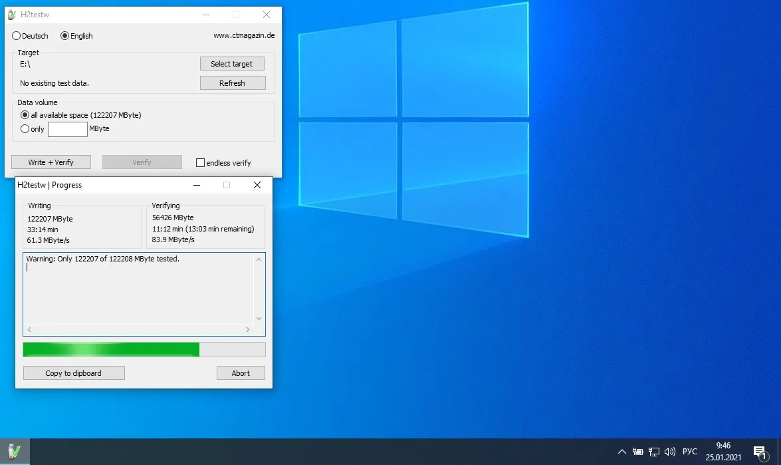Click the Select target button
This screenshot has height=465, width=781.
click(x=232, y=64)
